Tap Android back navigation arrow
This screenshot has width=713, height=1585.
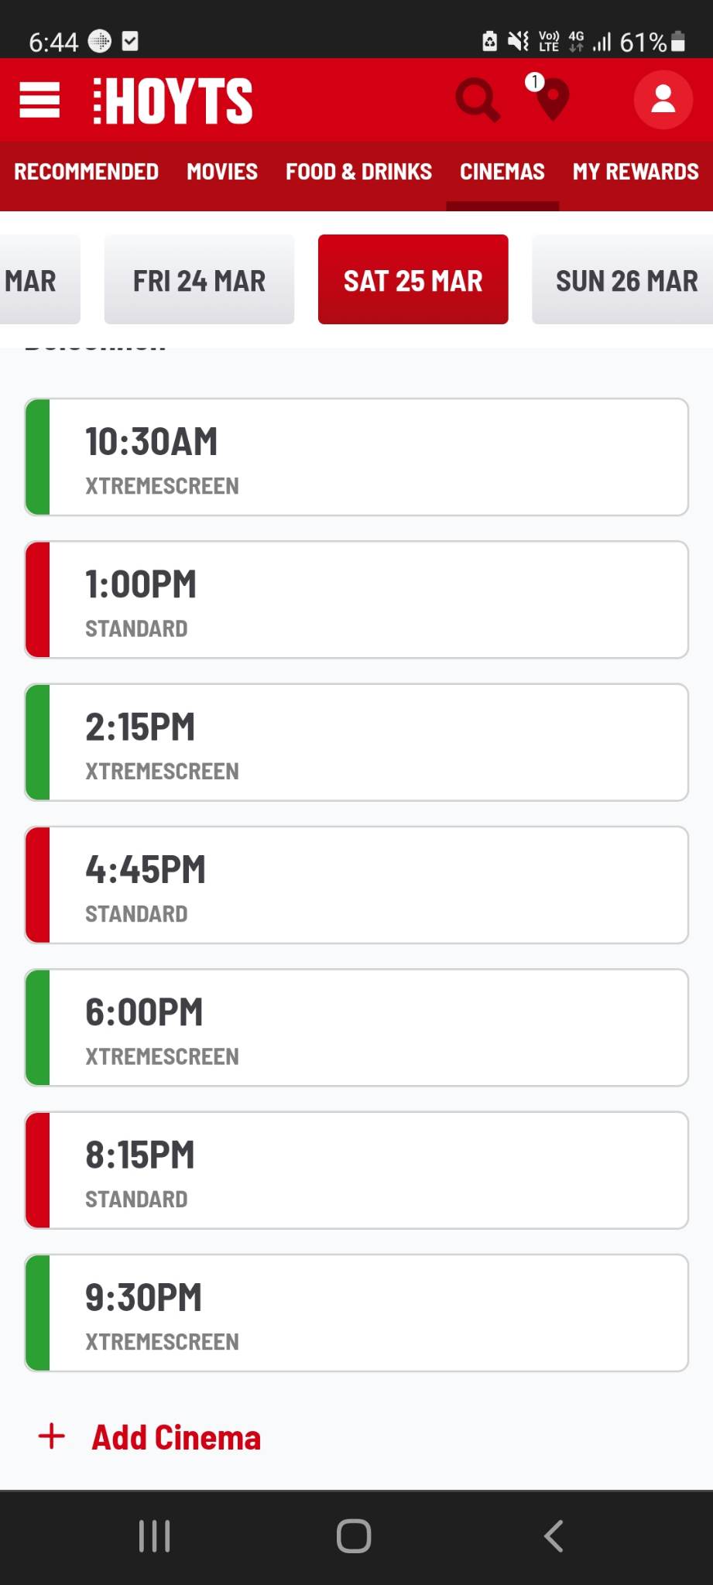(553, 1536)
